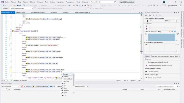Screen dimensions: 184x103
Task: Click the user account avatar
Action: click(164, 2)
